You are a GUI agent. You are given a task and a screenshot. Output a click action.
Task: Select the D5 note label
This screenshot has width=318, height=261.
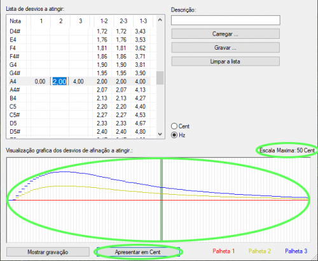tap(13, 123)
